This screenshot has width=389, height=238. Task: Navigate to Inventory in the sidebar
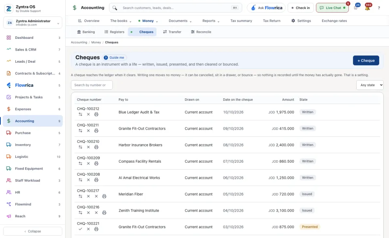click(33, 145)
